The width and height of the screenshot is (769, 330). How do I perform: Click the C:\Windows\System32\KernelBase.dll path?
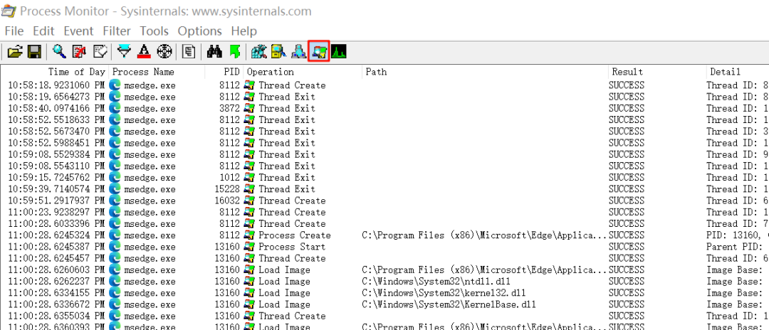click(449, 304)
